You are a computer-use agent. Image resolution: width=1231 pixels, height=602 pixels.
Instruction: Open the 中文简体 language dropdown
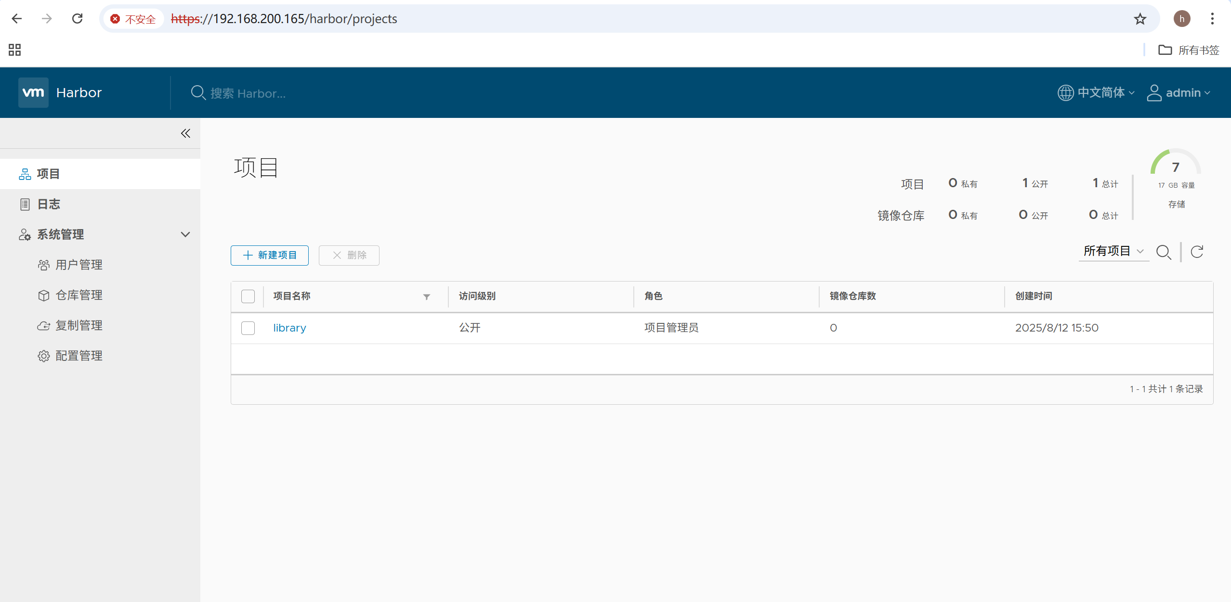(1096, 92)
